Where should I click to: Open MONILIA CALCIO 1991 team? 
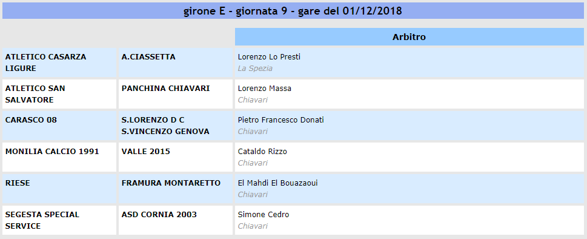click(x=52, y=151)
